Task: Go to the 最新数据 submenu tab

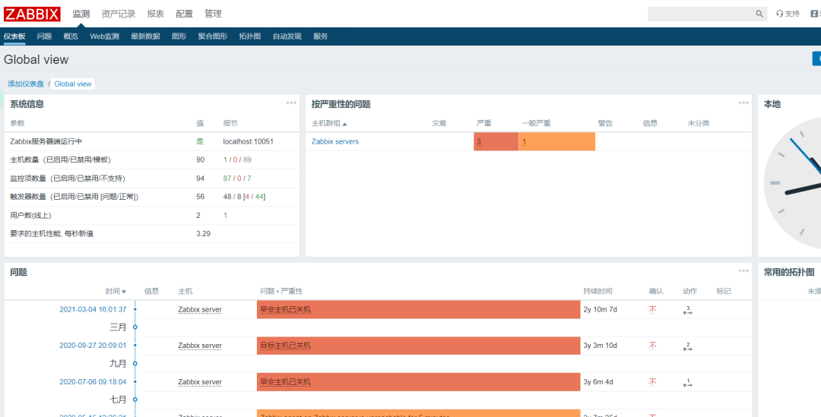Action: [145, 36]
